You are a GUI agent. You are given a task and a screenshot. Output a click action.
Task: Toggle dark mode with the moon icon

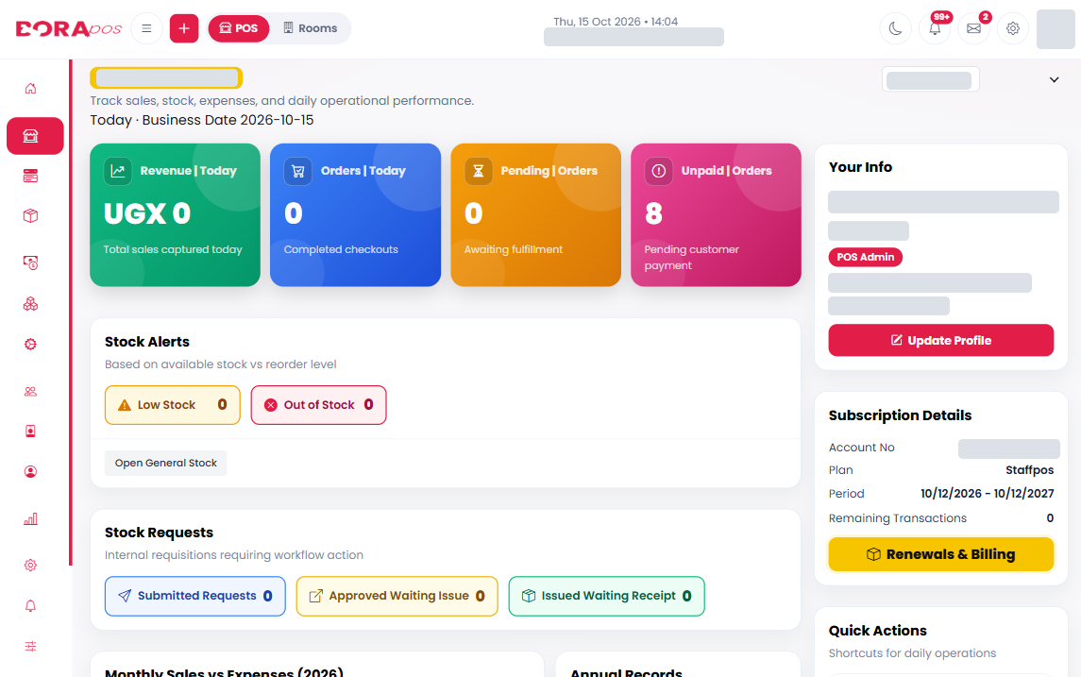[896, 28]
